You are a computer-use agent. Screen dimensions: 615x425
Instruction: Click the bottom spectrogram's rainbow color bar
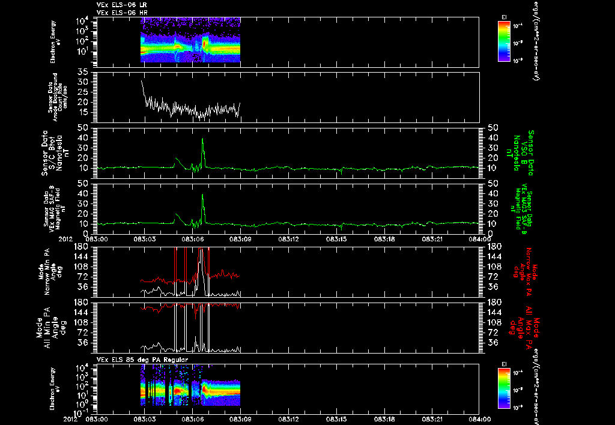[504, 389]
